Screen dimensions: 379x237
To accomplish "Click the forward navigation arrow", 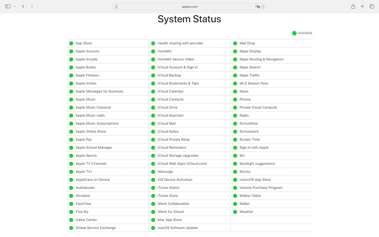I will [x=32, y=7].
